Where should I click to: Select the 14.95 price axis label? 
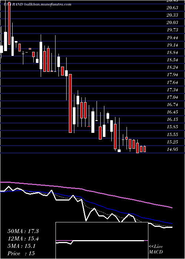[x=172, y=149]
